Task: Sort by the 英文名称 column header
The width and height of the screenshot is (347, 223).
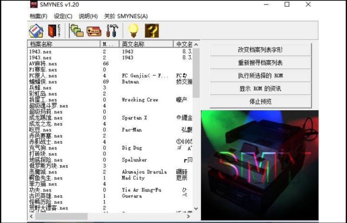Action: point(146,44)
